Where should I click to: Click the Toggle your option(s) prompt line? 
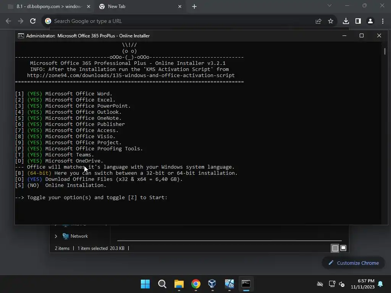(91, 197)
